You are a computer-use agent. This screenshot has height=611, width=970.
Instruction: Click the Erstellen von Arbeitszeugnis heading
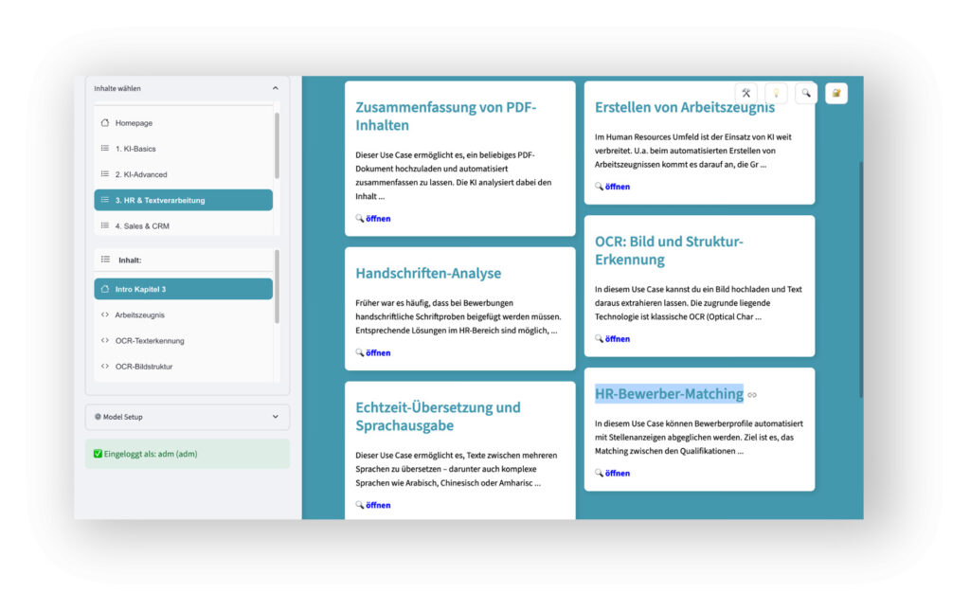coord(684,107)
